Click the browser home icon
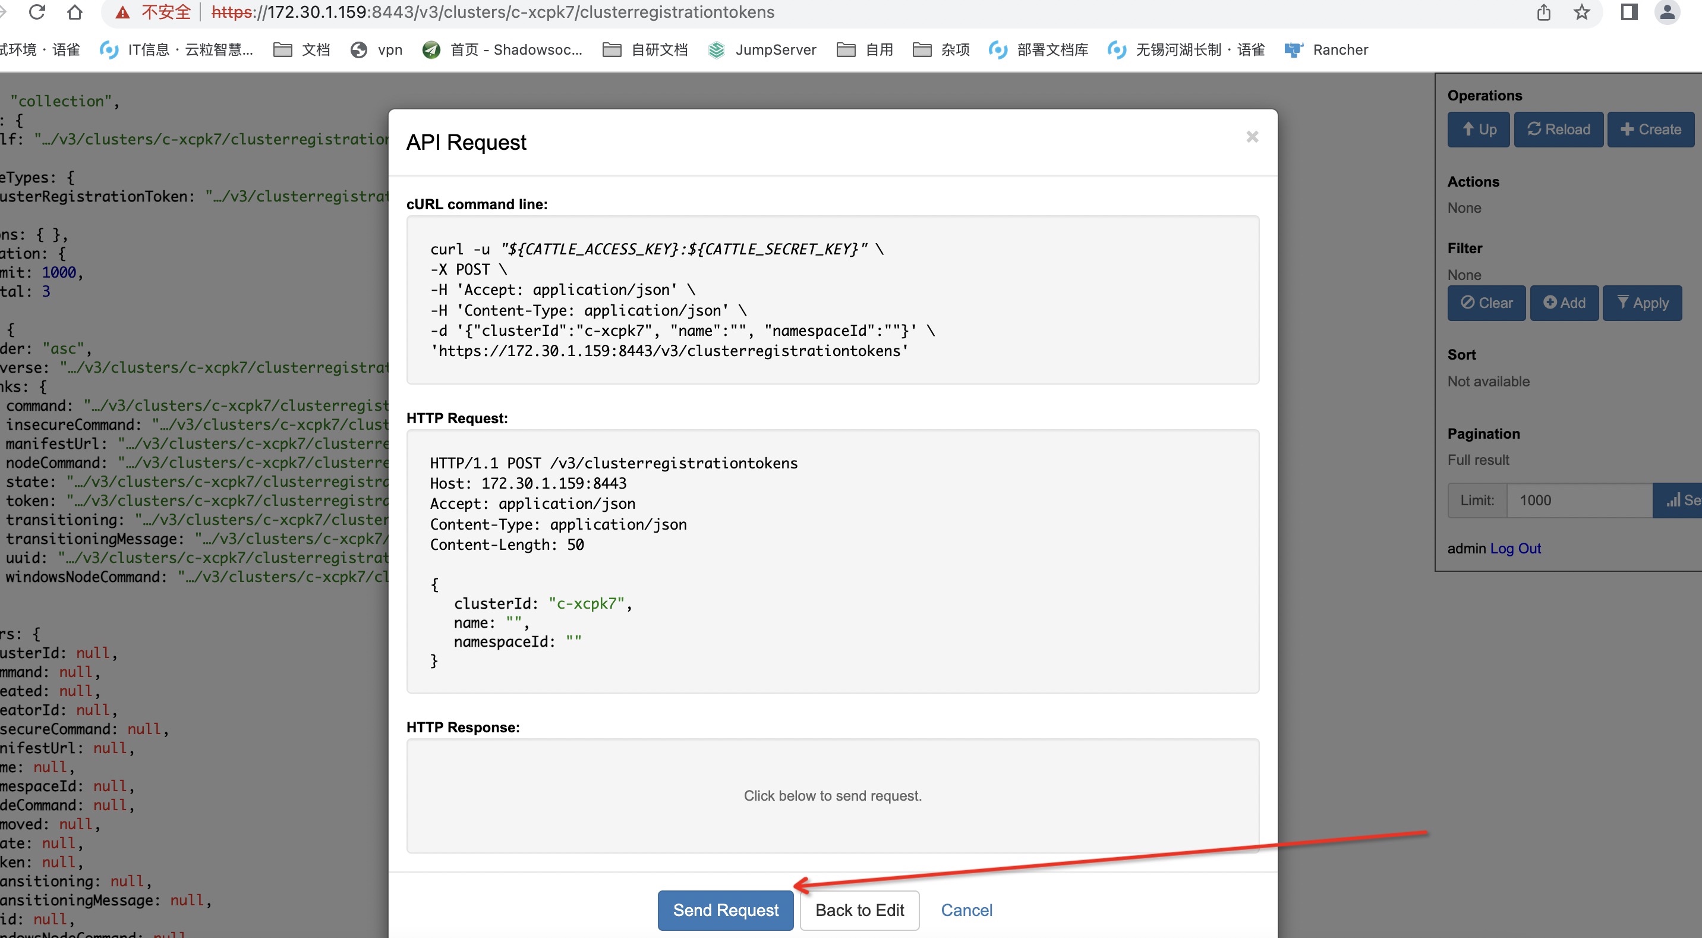This screenshot has height=938, width=1702. click(x=75, y=12)
